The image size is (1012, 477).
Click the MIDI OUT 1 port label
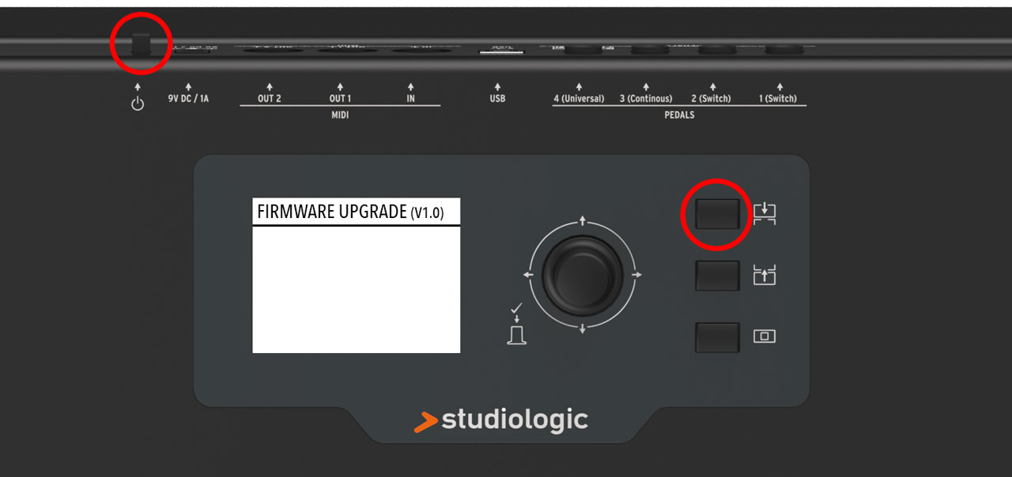[x=340, y=99]
